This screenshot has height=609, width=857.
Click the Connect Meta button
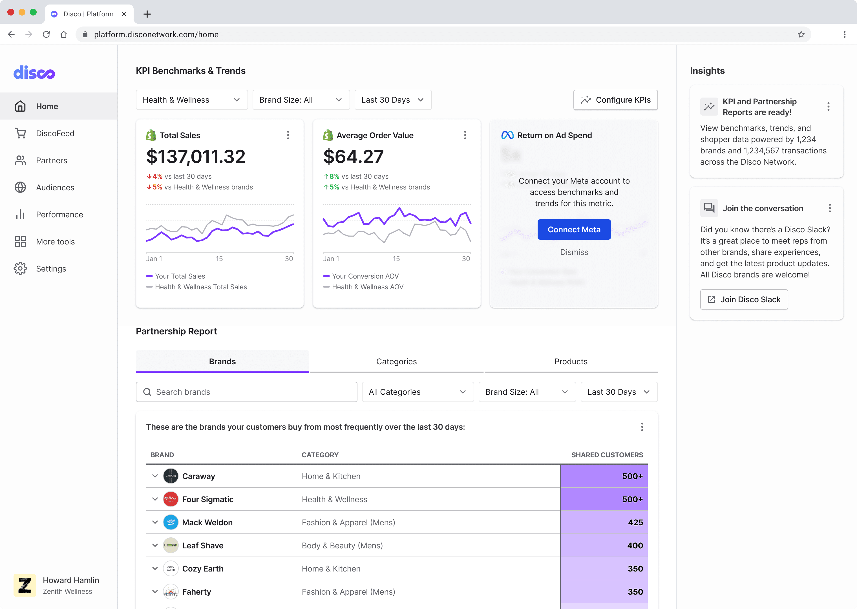point(574,229)
